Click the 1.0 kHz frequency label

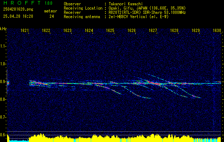tap(2, 64)
